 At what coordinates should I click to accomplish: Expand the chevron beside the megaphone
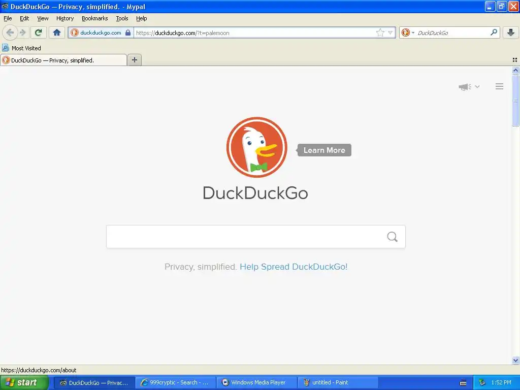(x=477, y=86)
